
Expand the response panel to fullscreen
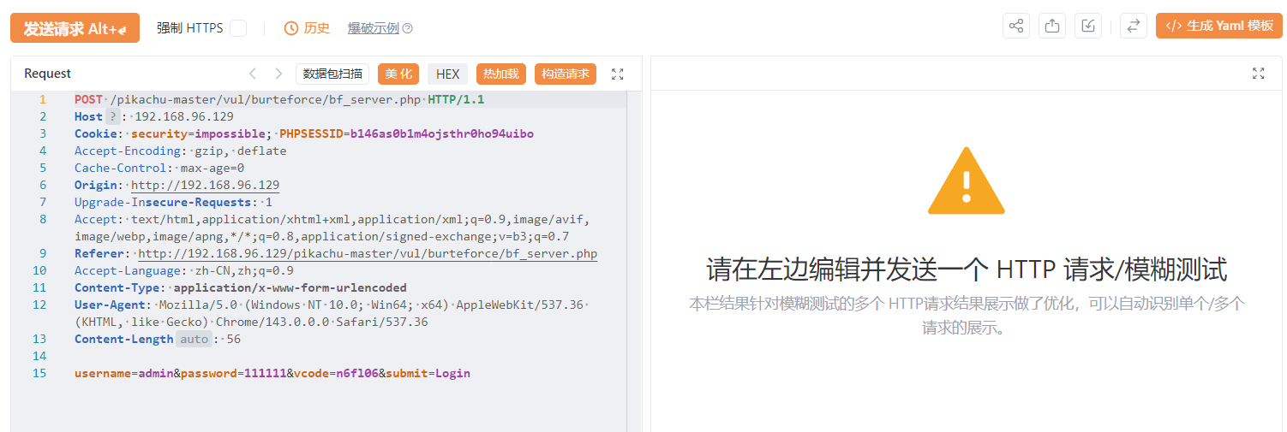[1259, 74]
